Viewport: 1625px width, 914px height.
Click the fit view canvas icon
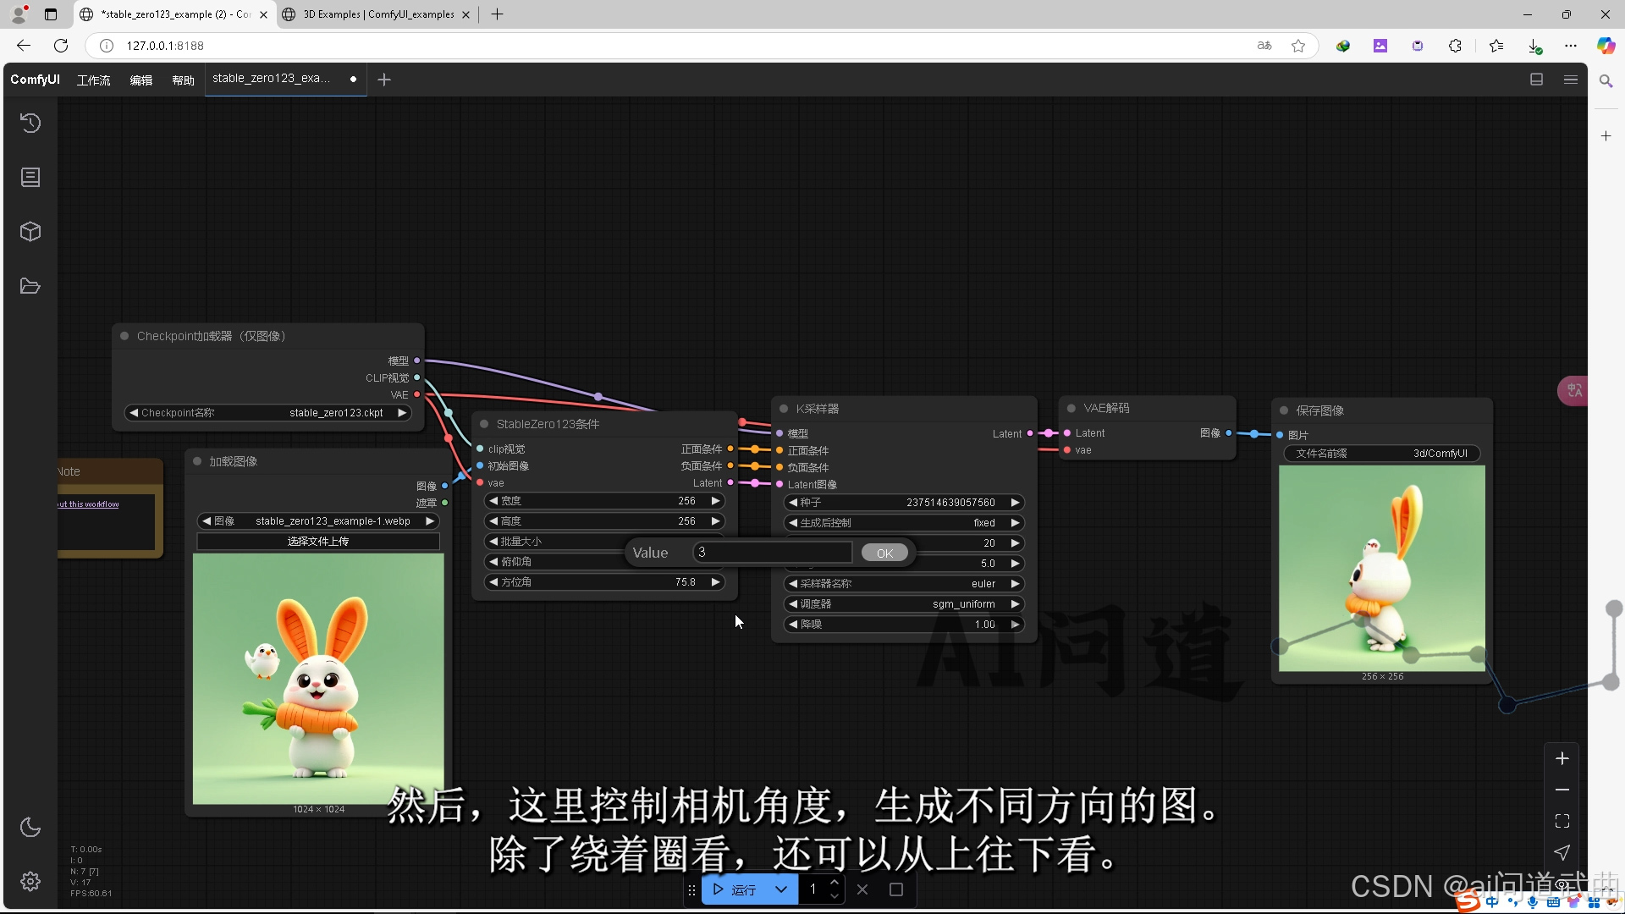1562,821
